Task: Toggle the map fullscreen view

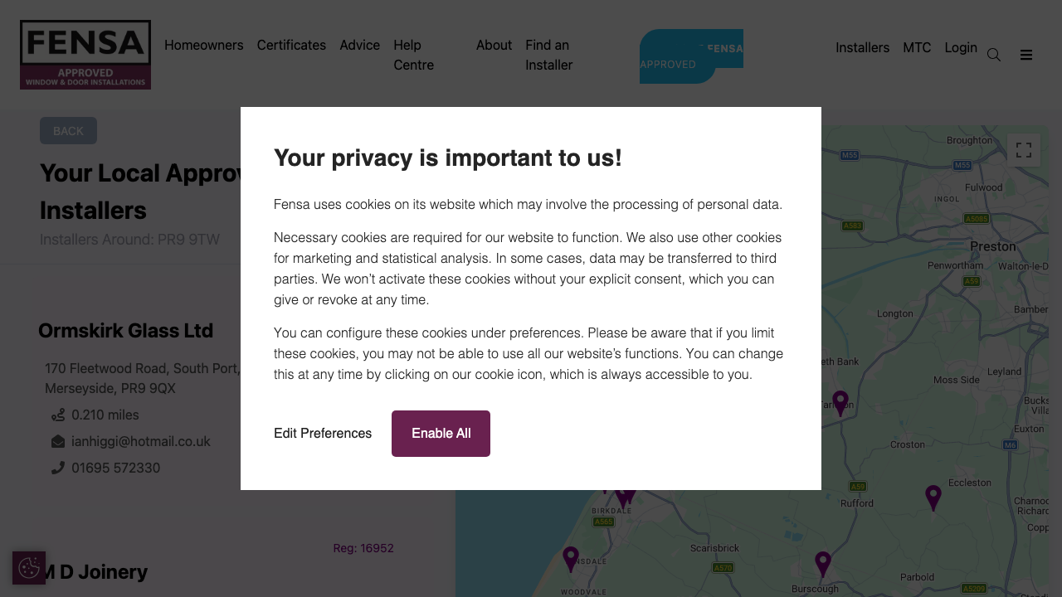Action: [x=1024, y=150]
